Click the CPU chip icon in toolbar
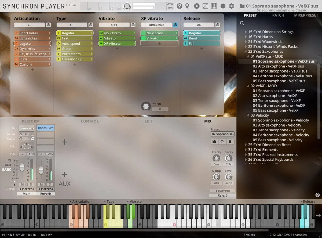322x238 pixels. (222, 6)
